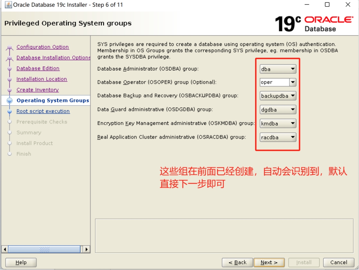Click the sidebar horizontal scrollbar thumb
The height and width of the screenshot is (270, 359).
(44, 249)
